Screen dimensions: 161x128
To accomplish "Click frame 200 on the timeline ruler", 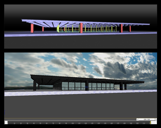I will tap(137, 123).
